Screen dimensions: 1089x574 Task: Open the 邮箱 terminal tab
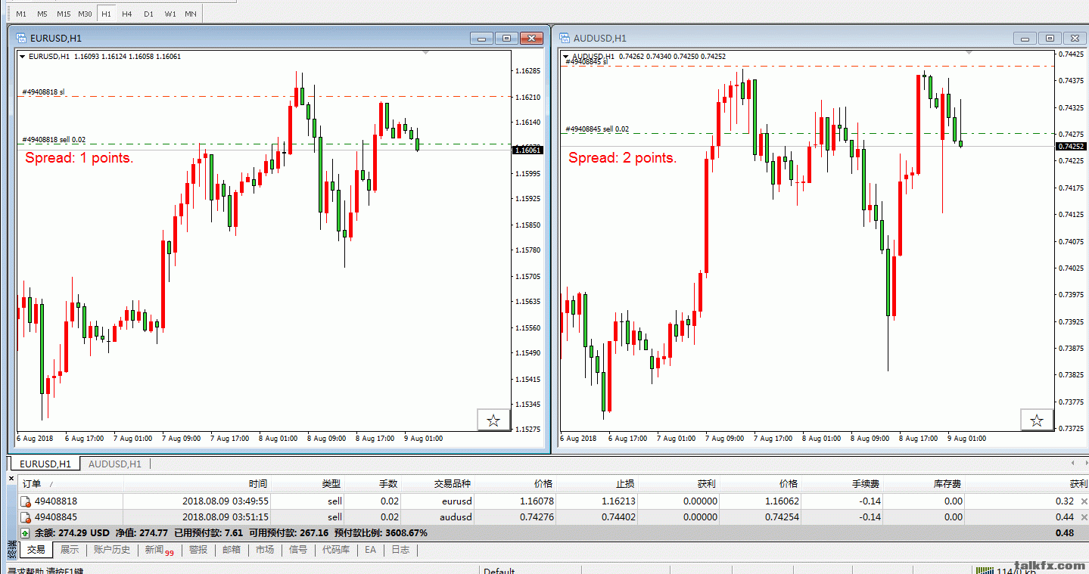[x=231, y=550]
